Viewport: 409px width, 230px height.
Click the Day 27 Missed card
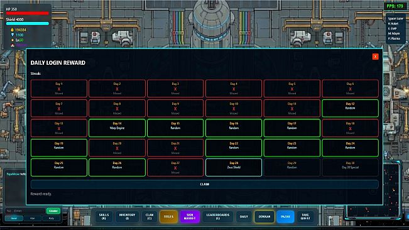pos(175,167)
